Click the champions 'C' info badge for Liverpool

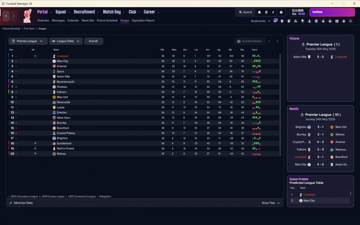pyautogui.click(x=35, y=56)
